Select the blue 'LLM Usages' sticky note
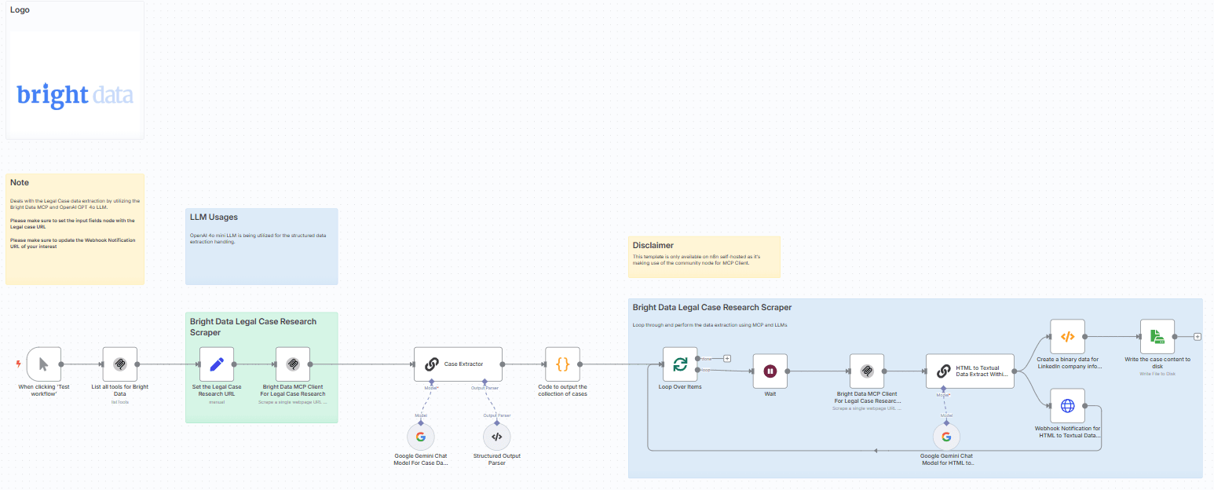Viewport: 1214px width, 490px height. 261,247
